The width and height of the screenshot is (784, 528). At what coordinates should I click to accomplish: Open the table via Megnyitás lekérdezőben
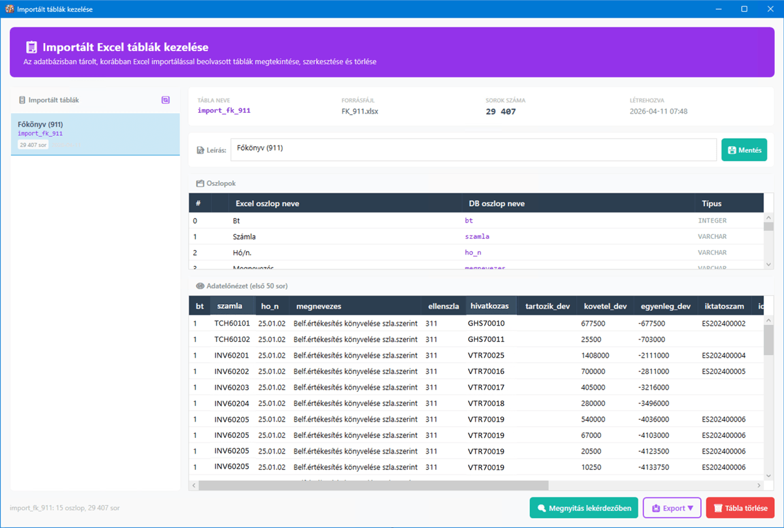[583, 508]
